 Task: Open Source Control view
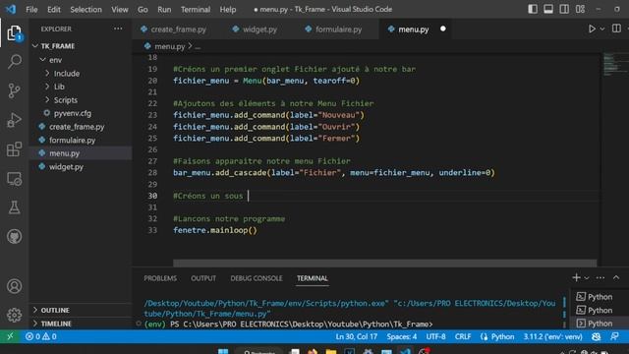pyautogui.click(x=15, y=90)
